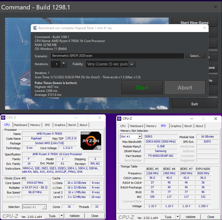Click Part Number F5-6000J3636F16G
Viewport: 222px width, 220px height.
161,156
